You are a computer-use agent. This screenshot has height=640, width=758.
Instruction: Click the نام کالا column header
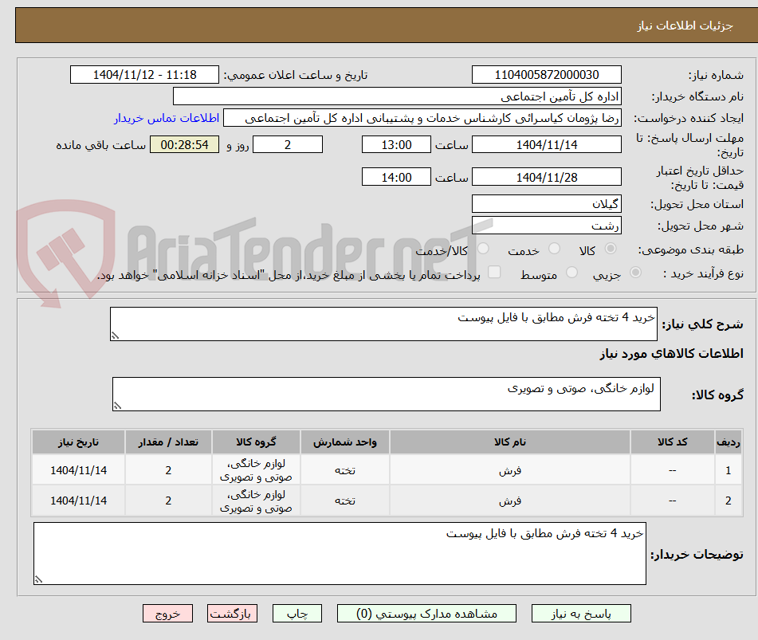[510, 442]
